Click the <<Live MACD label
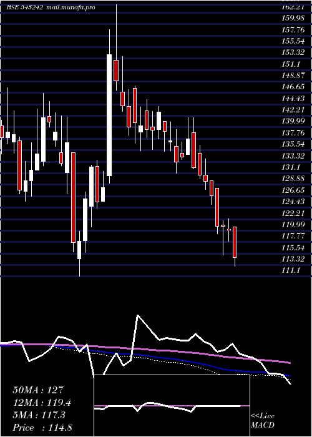 (263, 421)
